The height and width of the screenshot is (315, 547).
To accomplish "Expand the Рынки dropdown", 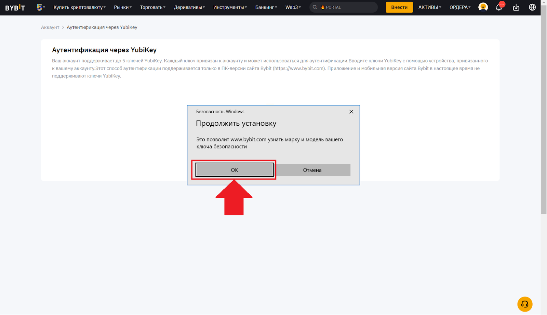I will (123, 7).
